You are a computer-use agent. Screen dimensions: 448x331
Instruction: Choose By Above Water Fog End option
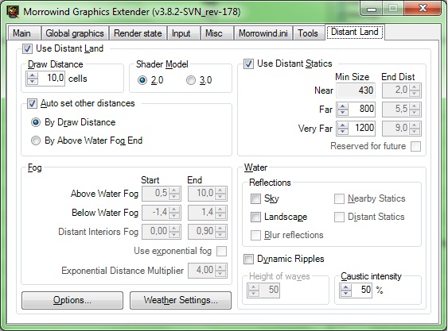pyautogui.click(x=36, y=140)
